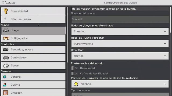Viewport: 172px width, 96px height.
Task: Click the arrow of the Creativo dropdown
Action: point(165,31)
